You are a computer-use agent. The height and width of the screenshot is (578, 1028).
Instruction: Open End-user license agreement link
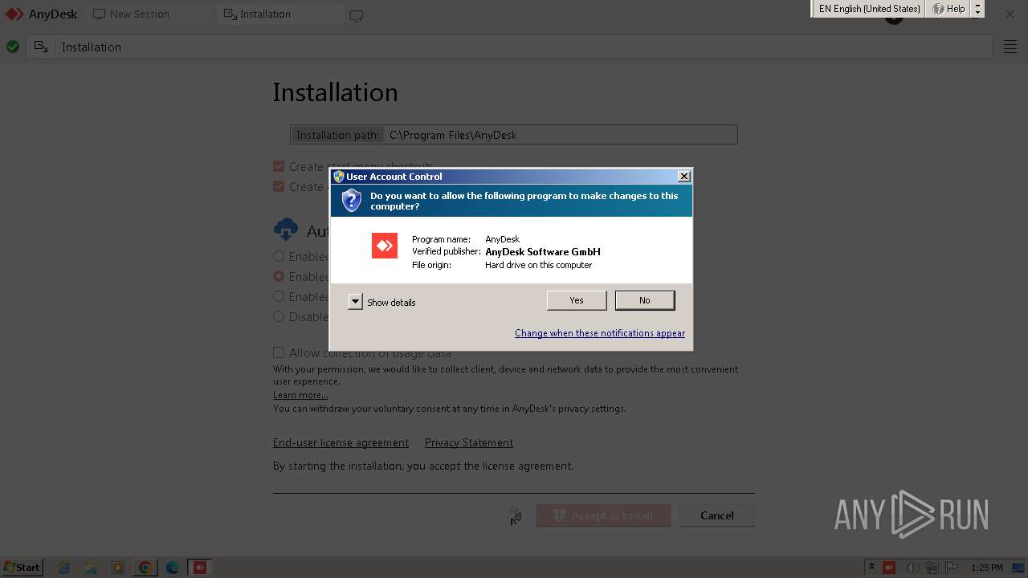(341, 442)
